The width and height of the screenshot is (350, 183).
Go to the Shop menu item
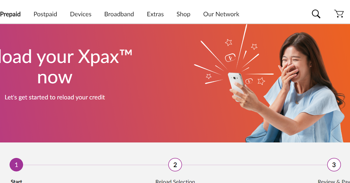tap(183, 14)
